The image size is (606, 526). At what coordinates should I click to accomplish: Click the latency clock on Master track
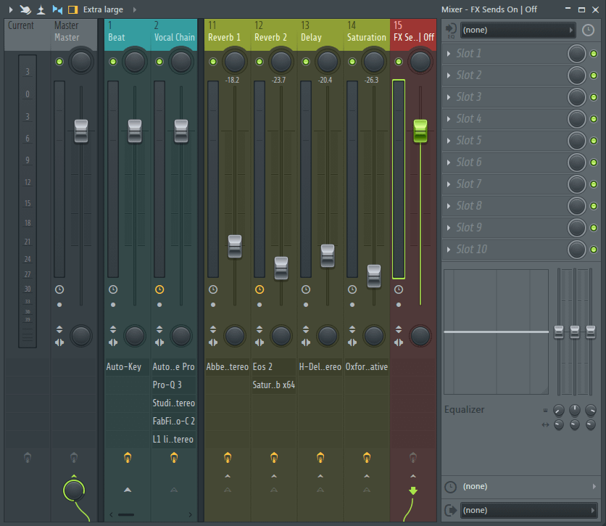coord(59,289)
